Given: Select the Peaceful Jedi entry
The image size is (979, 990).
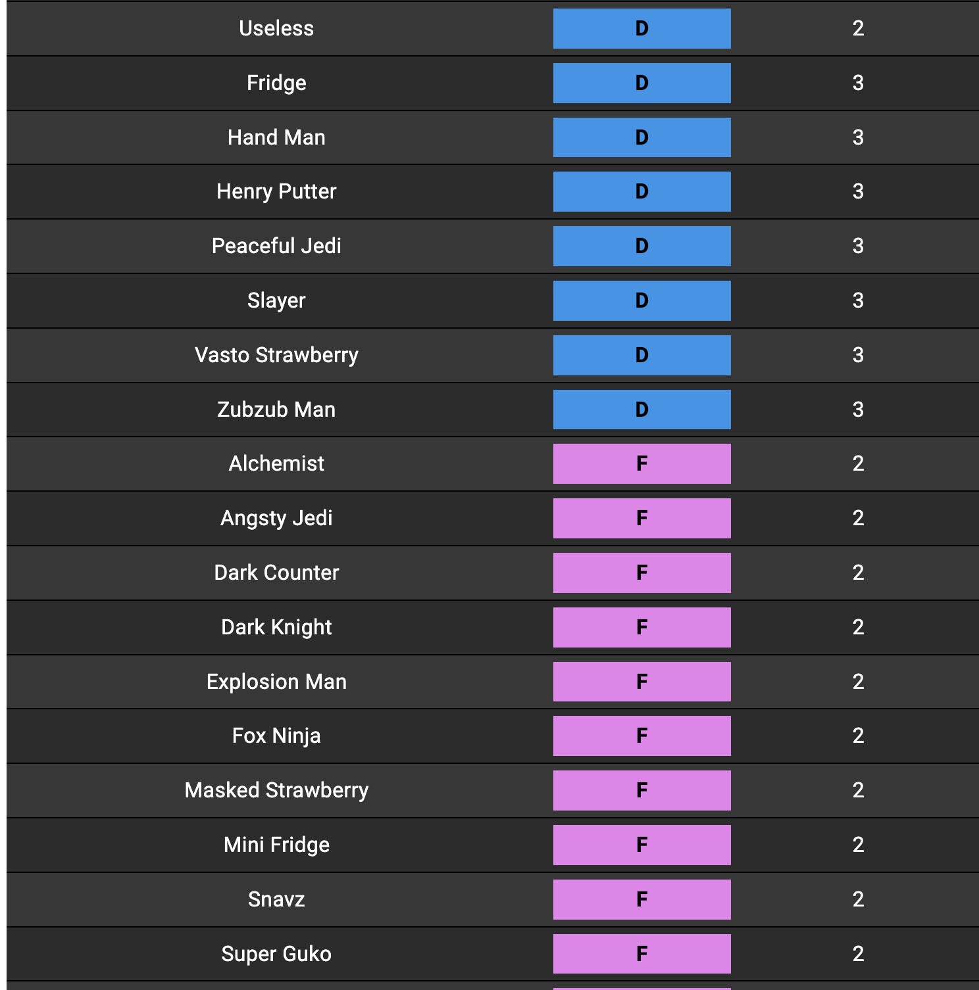Looking at the screenshot, I should (x=276, y=246).
